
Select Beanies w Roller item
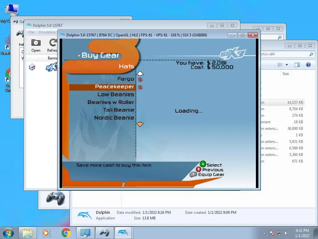pyautogui.click(x=111, y=102)
